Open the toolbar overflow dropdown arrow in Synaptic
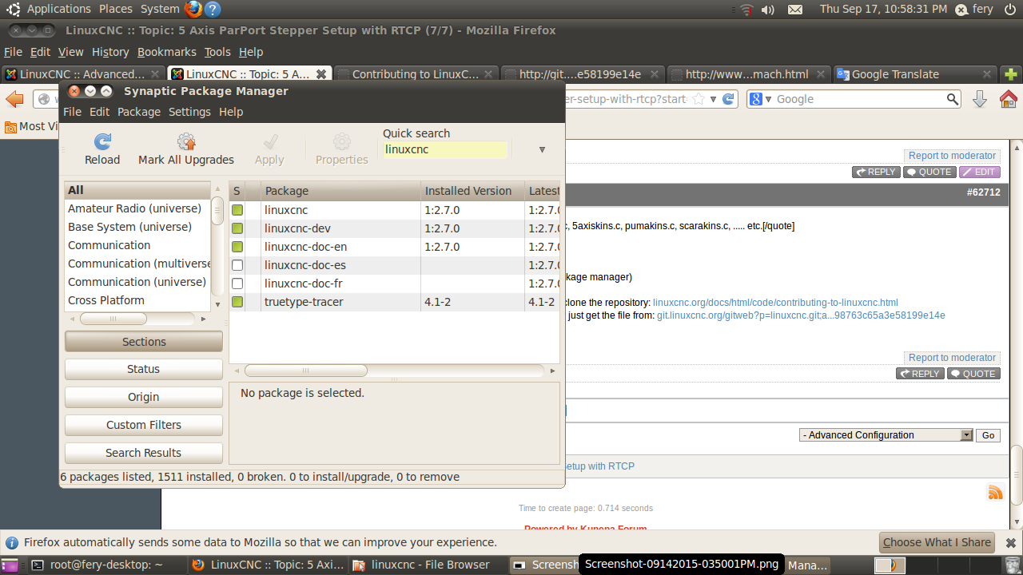Viewport: 1023px width, 575px height. coord(542,149)
